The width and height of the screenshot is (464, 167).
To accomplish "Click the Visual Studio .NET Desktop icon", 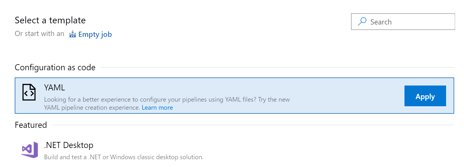I will [29, 150].
